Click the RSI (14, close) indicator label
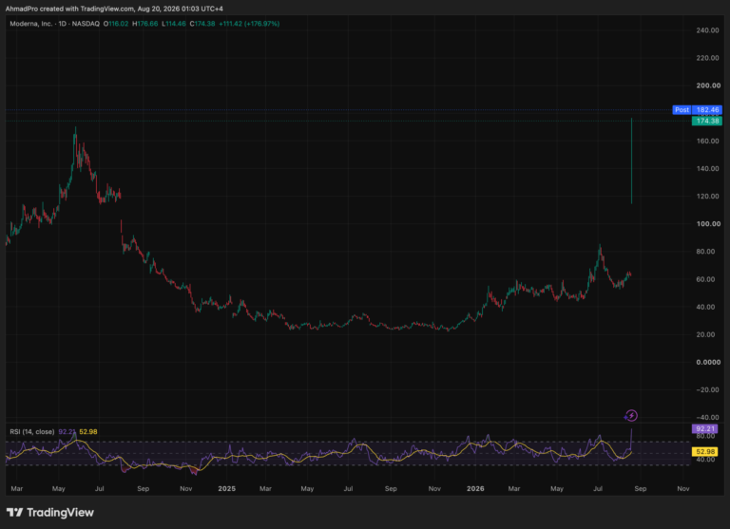Image resolution: width=730 pixels, height=529 pixels. point(32,432)
